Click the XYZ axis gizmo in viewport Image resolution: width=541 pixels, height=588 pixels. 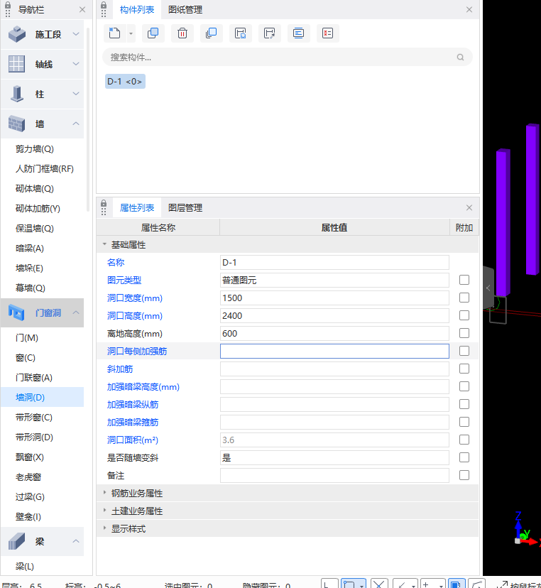[x=526, y=529]
